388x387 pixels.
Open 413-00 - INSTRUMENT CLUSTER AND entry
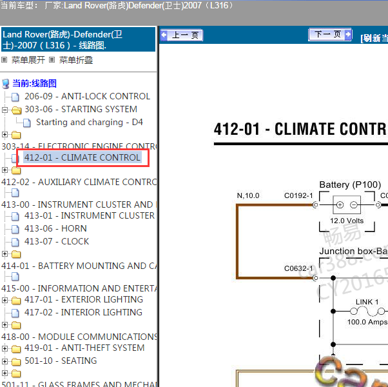pyautogui.click(x=79, y=204)
